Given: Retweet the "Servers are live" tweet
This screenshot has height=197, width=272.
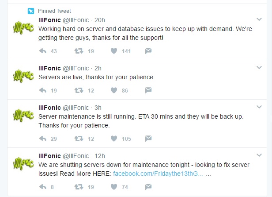Looking at the screenshot, I should [79, 90].
